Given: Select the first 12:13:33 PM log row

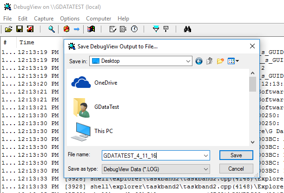Looking at the screenshot, I should [x=142, y=179].
